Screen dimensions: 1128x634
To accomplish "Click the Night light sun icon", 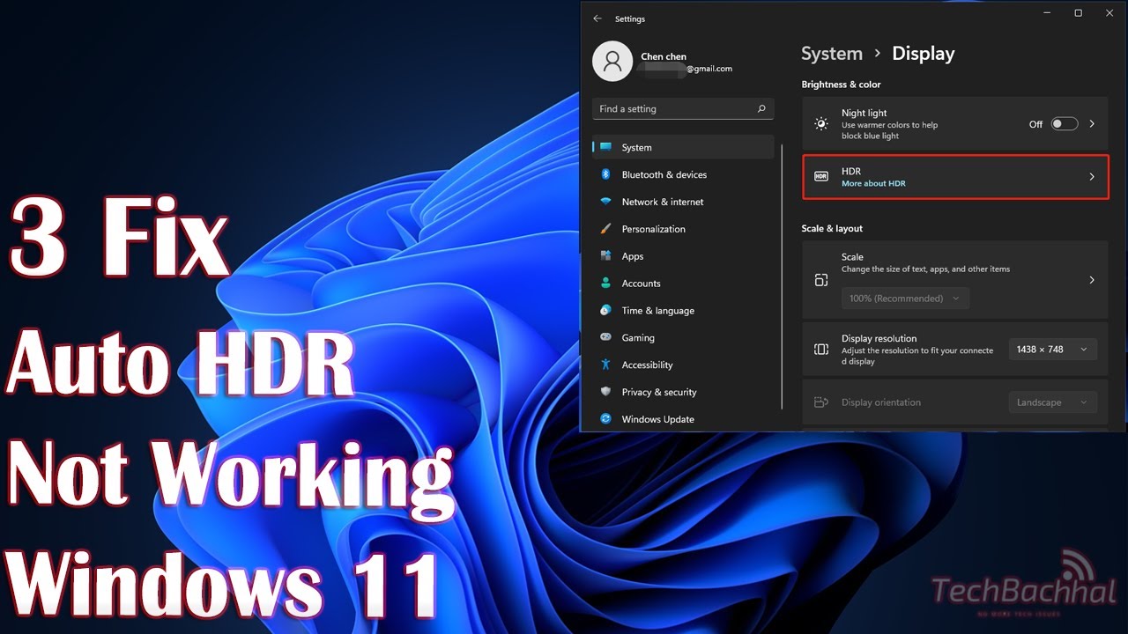I will pyautogui.click(x=821, y=124).
